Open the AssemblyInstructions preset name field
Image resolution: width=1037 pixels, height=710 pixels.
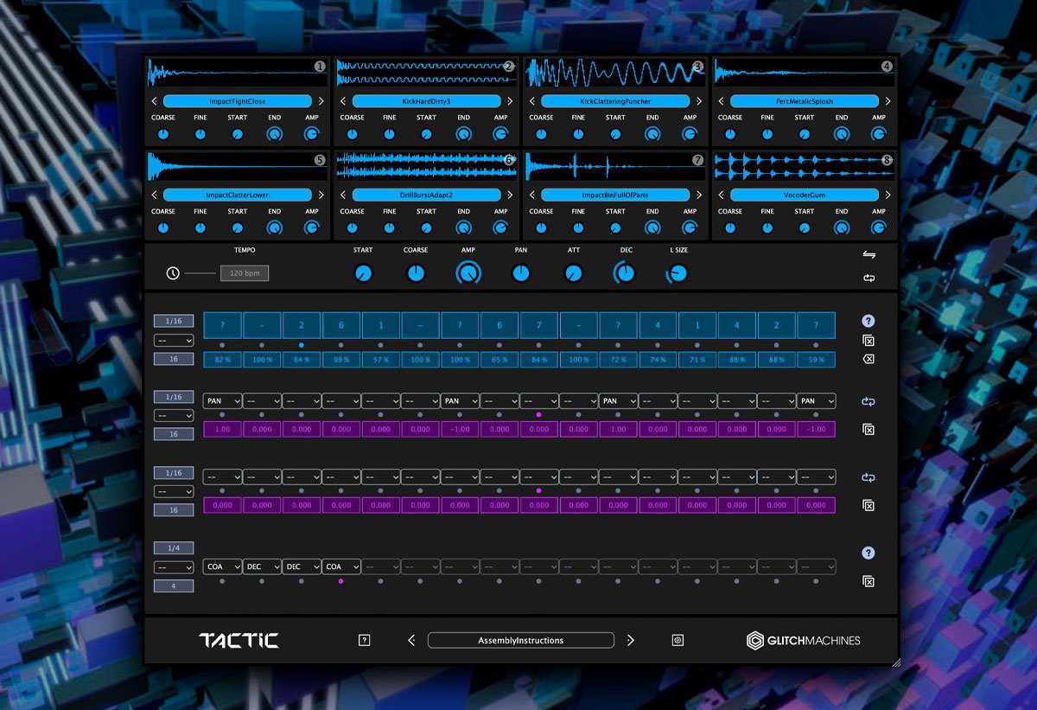(x=521, y=640)
